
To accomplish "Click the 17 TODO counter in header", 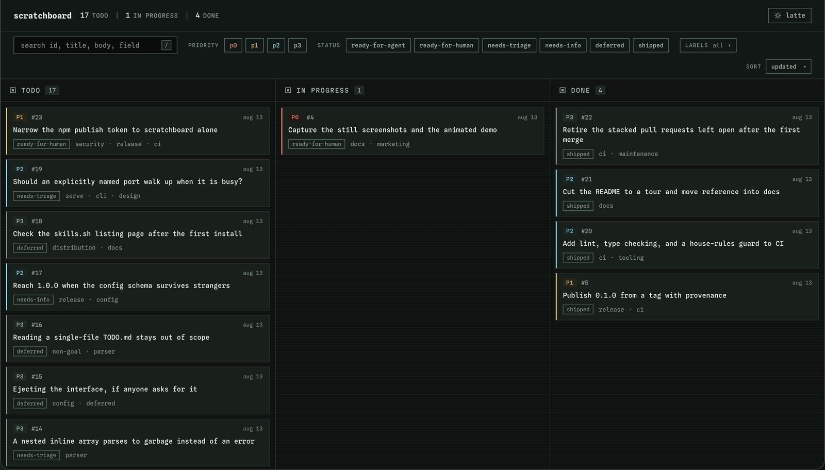I will point(94,15).
